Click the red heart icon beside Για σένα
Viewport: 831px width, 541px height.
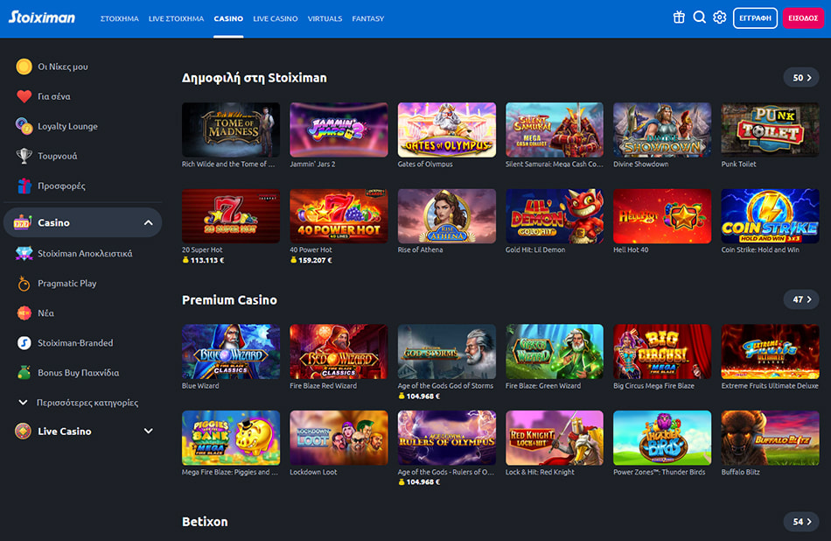[x=24, y=96]
